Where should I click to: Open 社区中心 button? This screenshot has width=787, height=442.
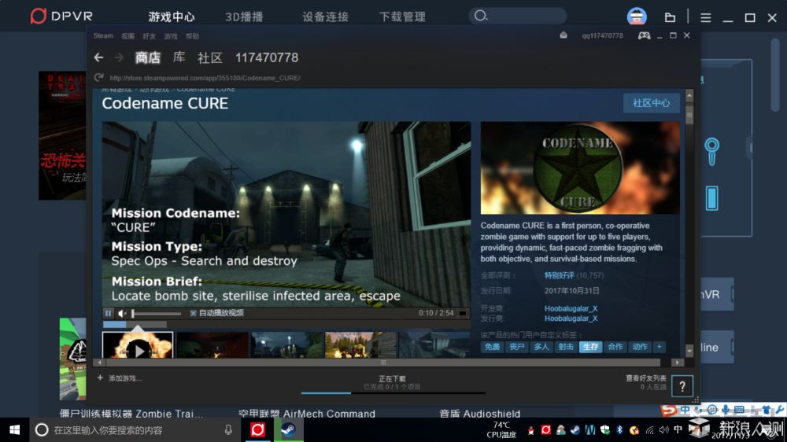(x=651, y=103)
